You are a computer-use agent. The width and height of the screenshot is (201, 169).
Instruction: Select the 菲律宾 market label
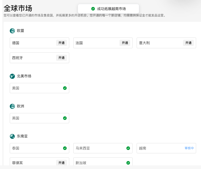click(x=17, y=163)
